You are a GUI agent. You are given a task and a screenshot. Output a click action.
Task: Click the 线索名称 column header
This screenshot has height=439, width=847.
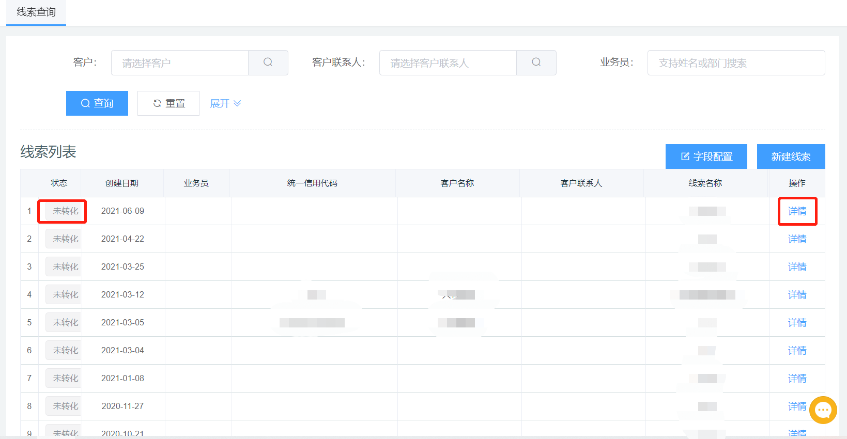(705, 183)
